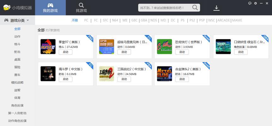The width and height of the screenshot is (272, 126).
Task: Select the 赛车 category in sidebar
Action: coord(17,75)
